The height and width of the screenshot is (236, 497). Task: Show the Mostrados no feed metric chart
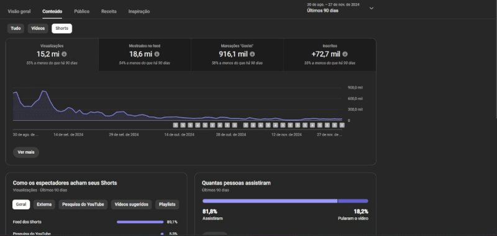pyautogui.click(x=145, y=55)
